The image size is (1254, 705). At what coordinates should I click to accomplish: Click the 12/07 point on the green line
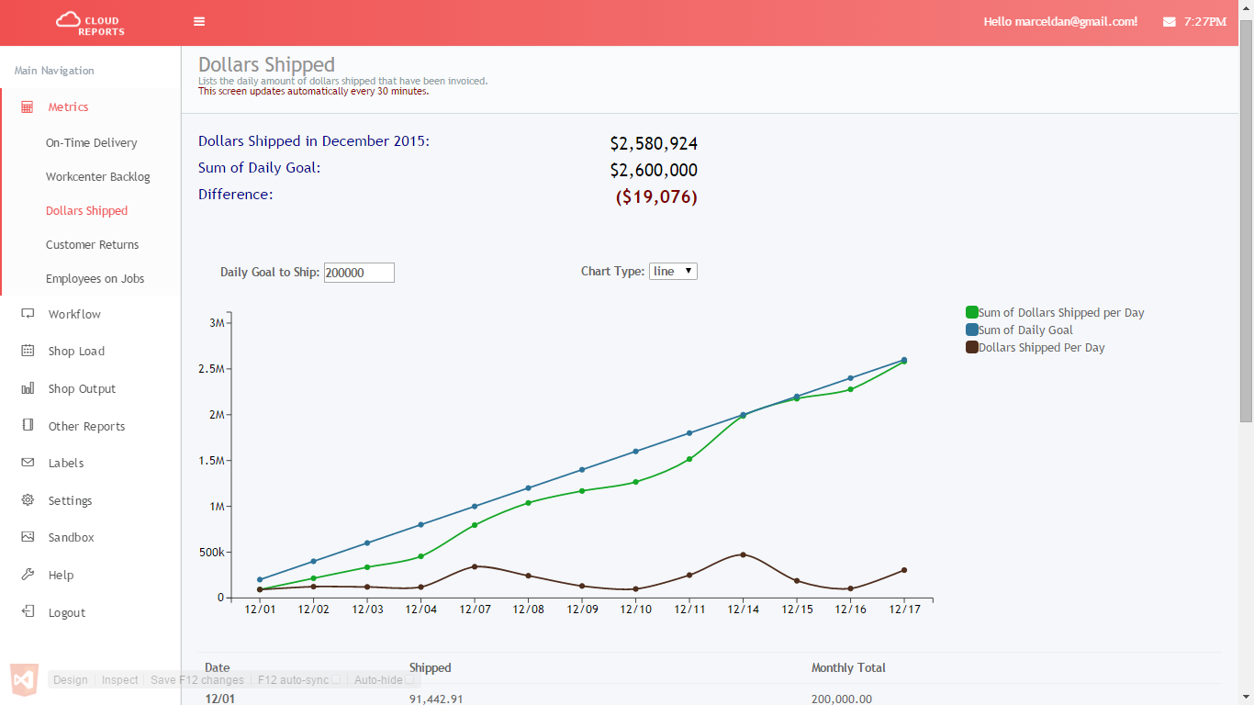click(x=475, y=525)
